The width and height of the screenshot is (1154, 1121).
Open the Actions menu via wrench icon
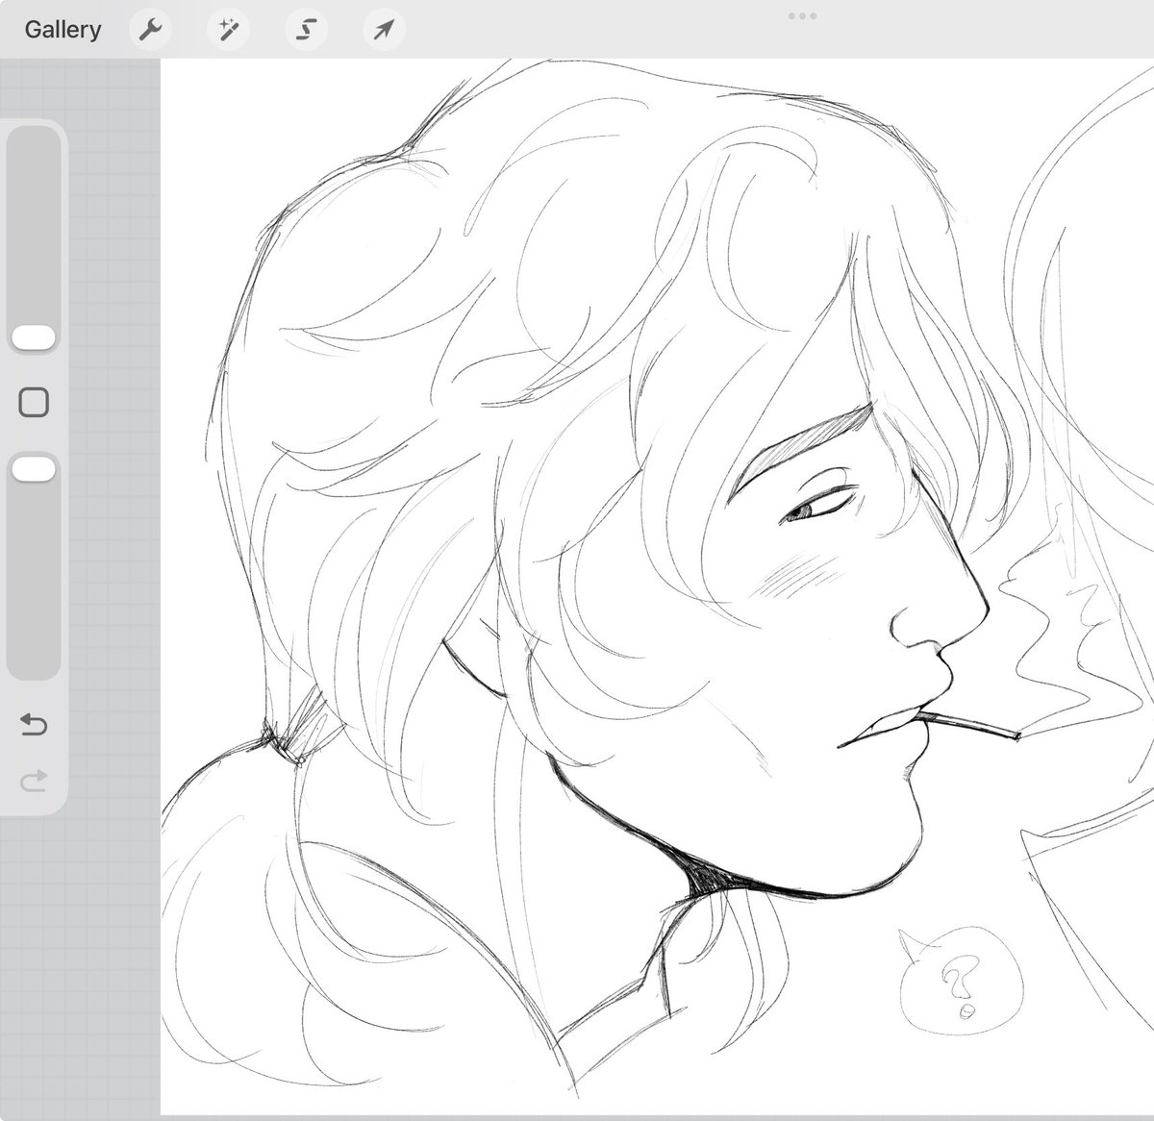tap(149, 29)
